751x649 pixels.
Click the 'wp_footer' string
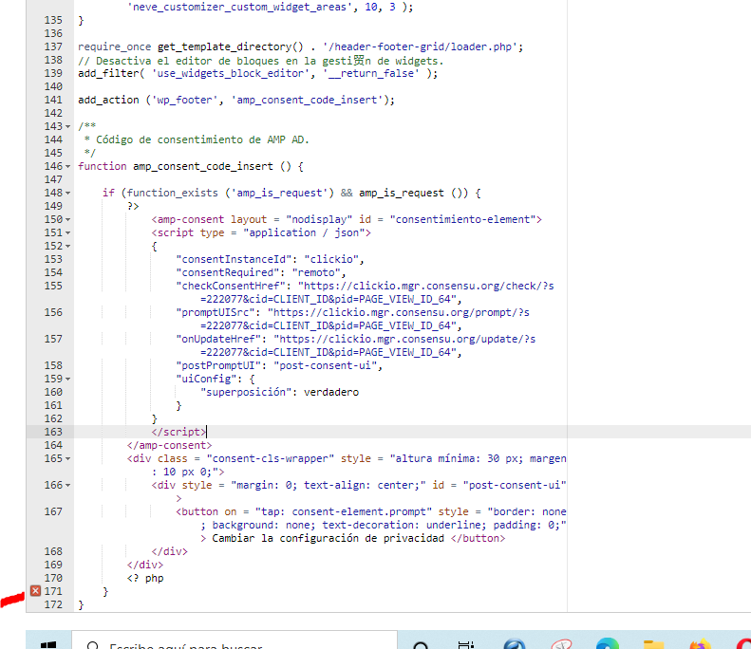click(184, 100)
